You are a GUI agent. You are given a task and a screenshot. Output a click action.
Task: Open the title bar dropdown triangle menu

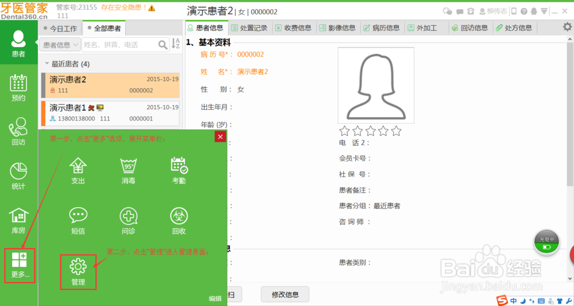[544, 11]
